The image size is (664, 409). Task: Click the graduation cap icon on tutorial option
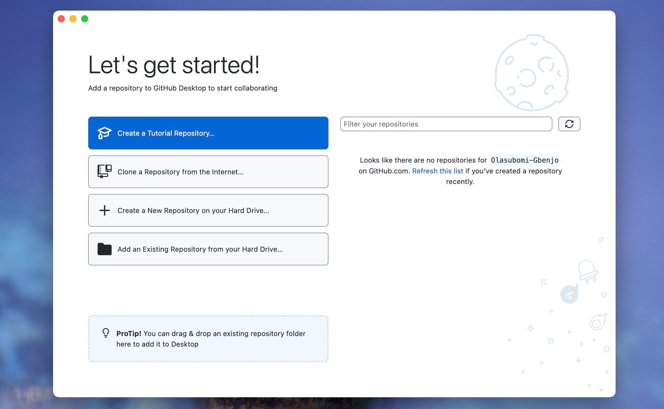pyautogui.click(x=104, y=133)
